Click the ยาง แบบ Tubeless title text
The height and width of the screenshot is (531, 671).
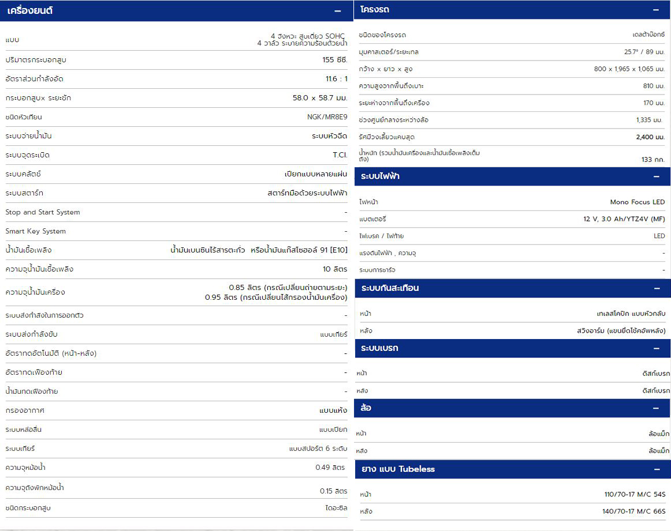(398, 469)
